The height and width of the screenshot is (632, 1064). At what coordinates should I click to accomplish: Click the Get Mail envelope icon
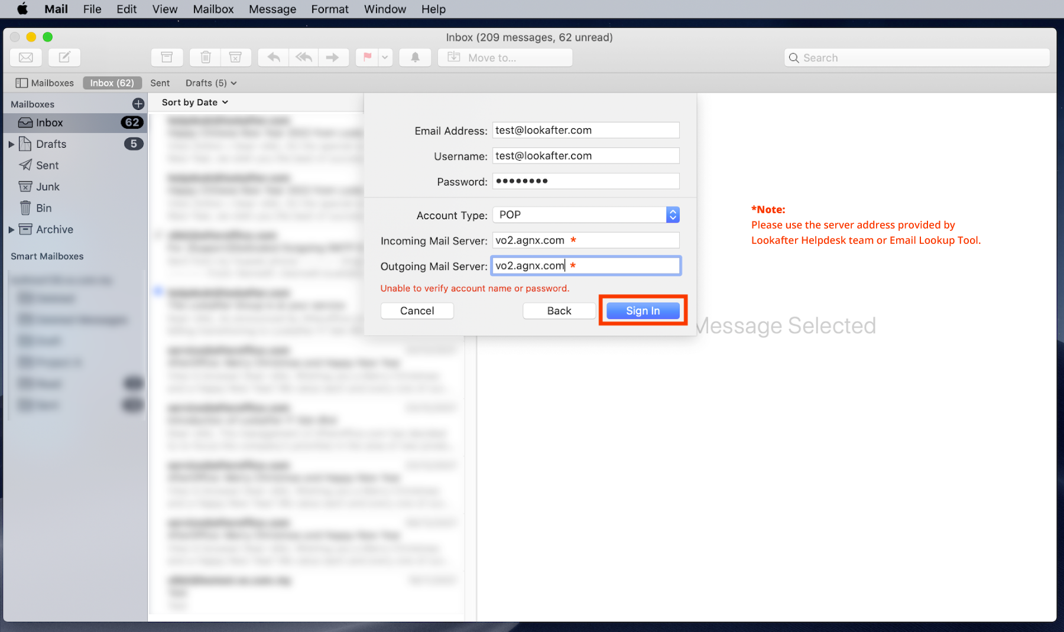(x=26, y=57)
